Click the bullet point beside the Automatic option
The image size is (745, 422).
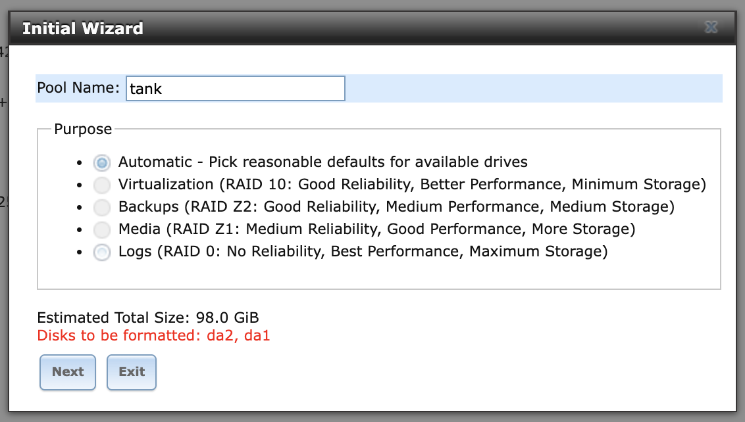pos(80,162)
